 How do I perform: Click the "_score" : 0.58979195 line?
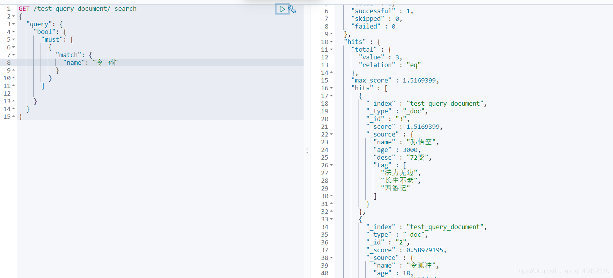point(406,250)
